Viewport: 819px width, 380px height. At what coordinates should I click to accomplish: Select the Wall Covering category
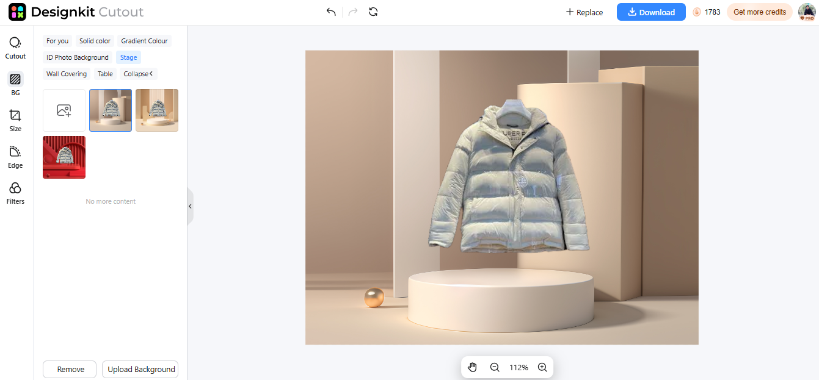[x=67, y=74]
